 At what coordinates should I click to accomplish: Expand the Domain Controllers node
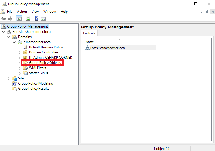pos(20,53)
